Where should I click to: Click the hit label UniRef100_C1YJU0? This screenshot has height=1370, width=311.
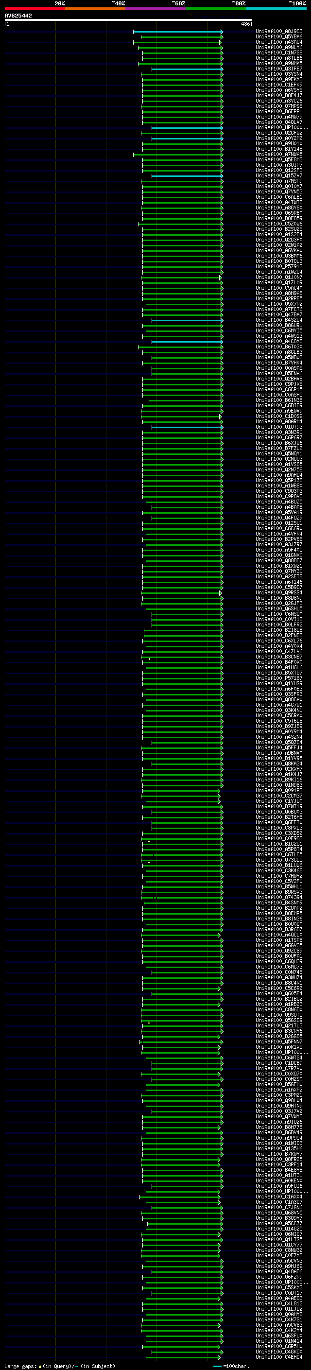click(x=279, y=801)
